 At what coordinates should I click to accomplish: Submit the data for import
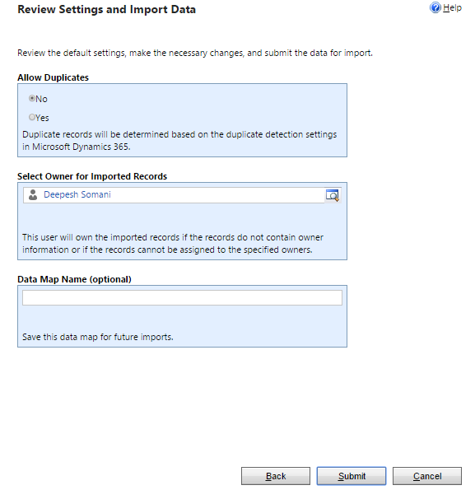coord(352,476)
